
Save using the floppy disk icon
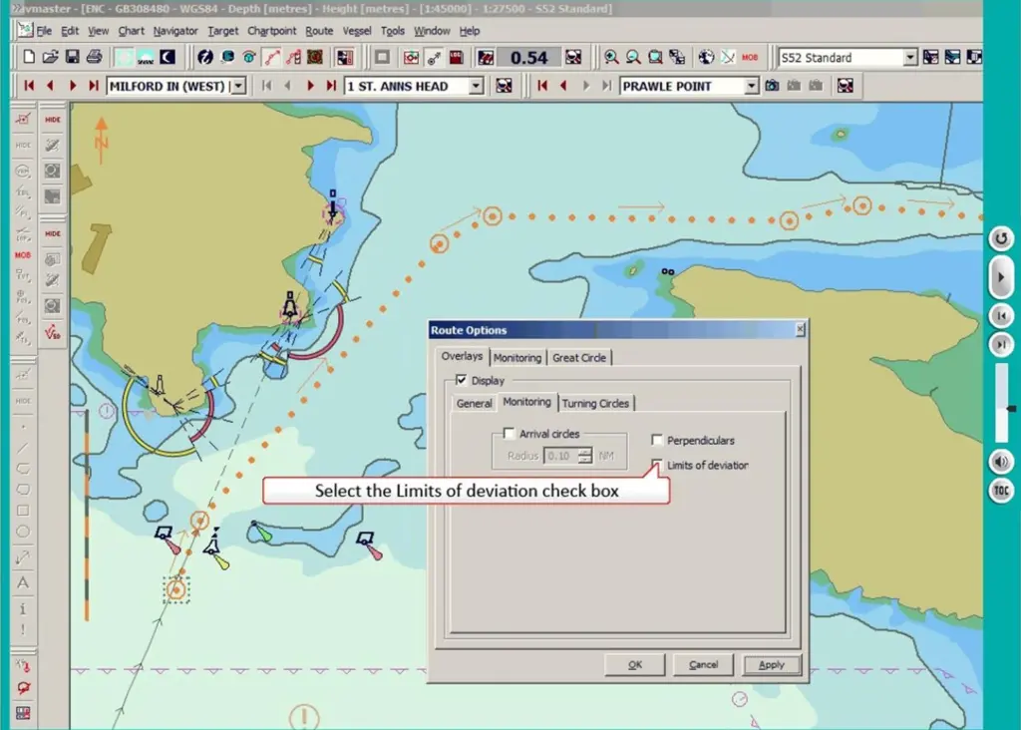[72, 57]
